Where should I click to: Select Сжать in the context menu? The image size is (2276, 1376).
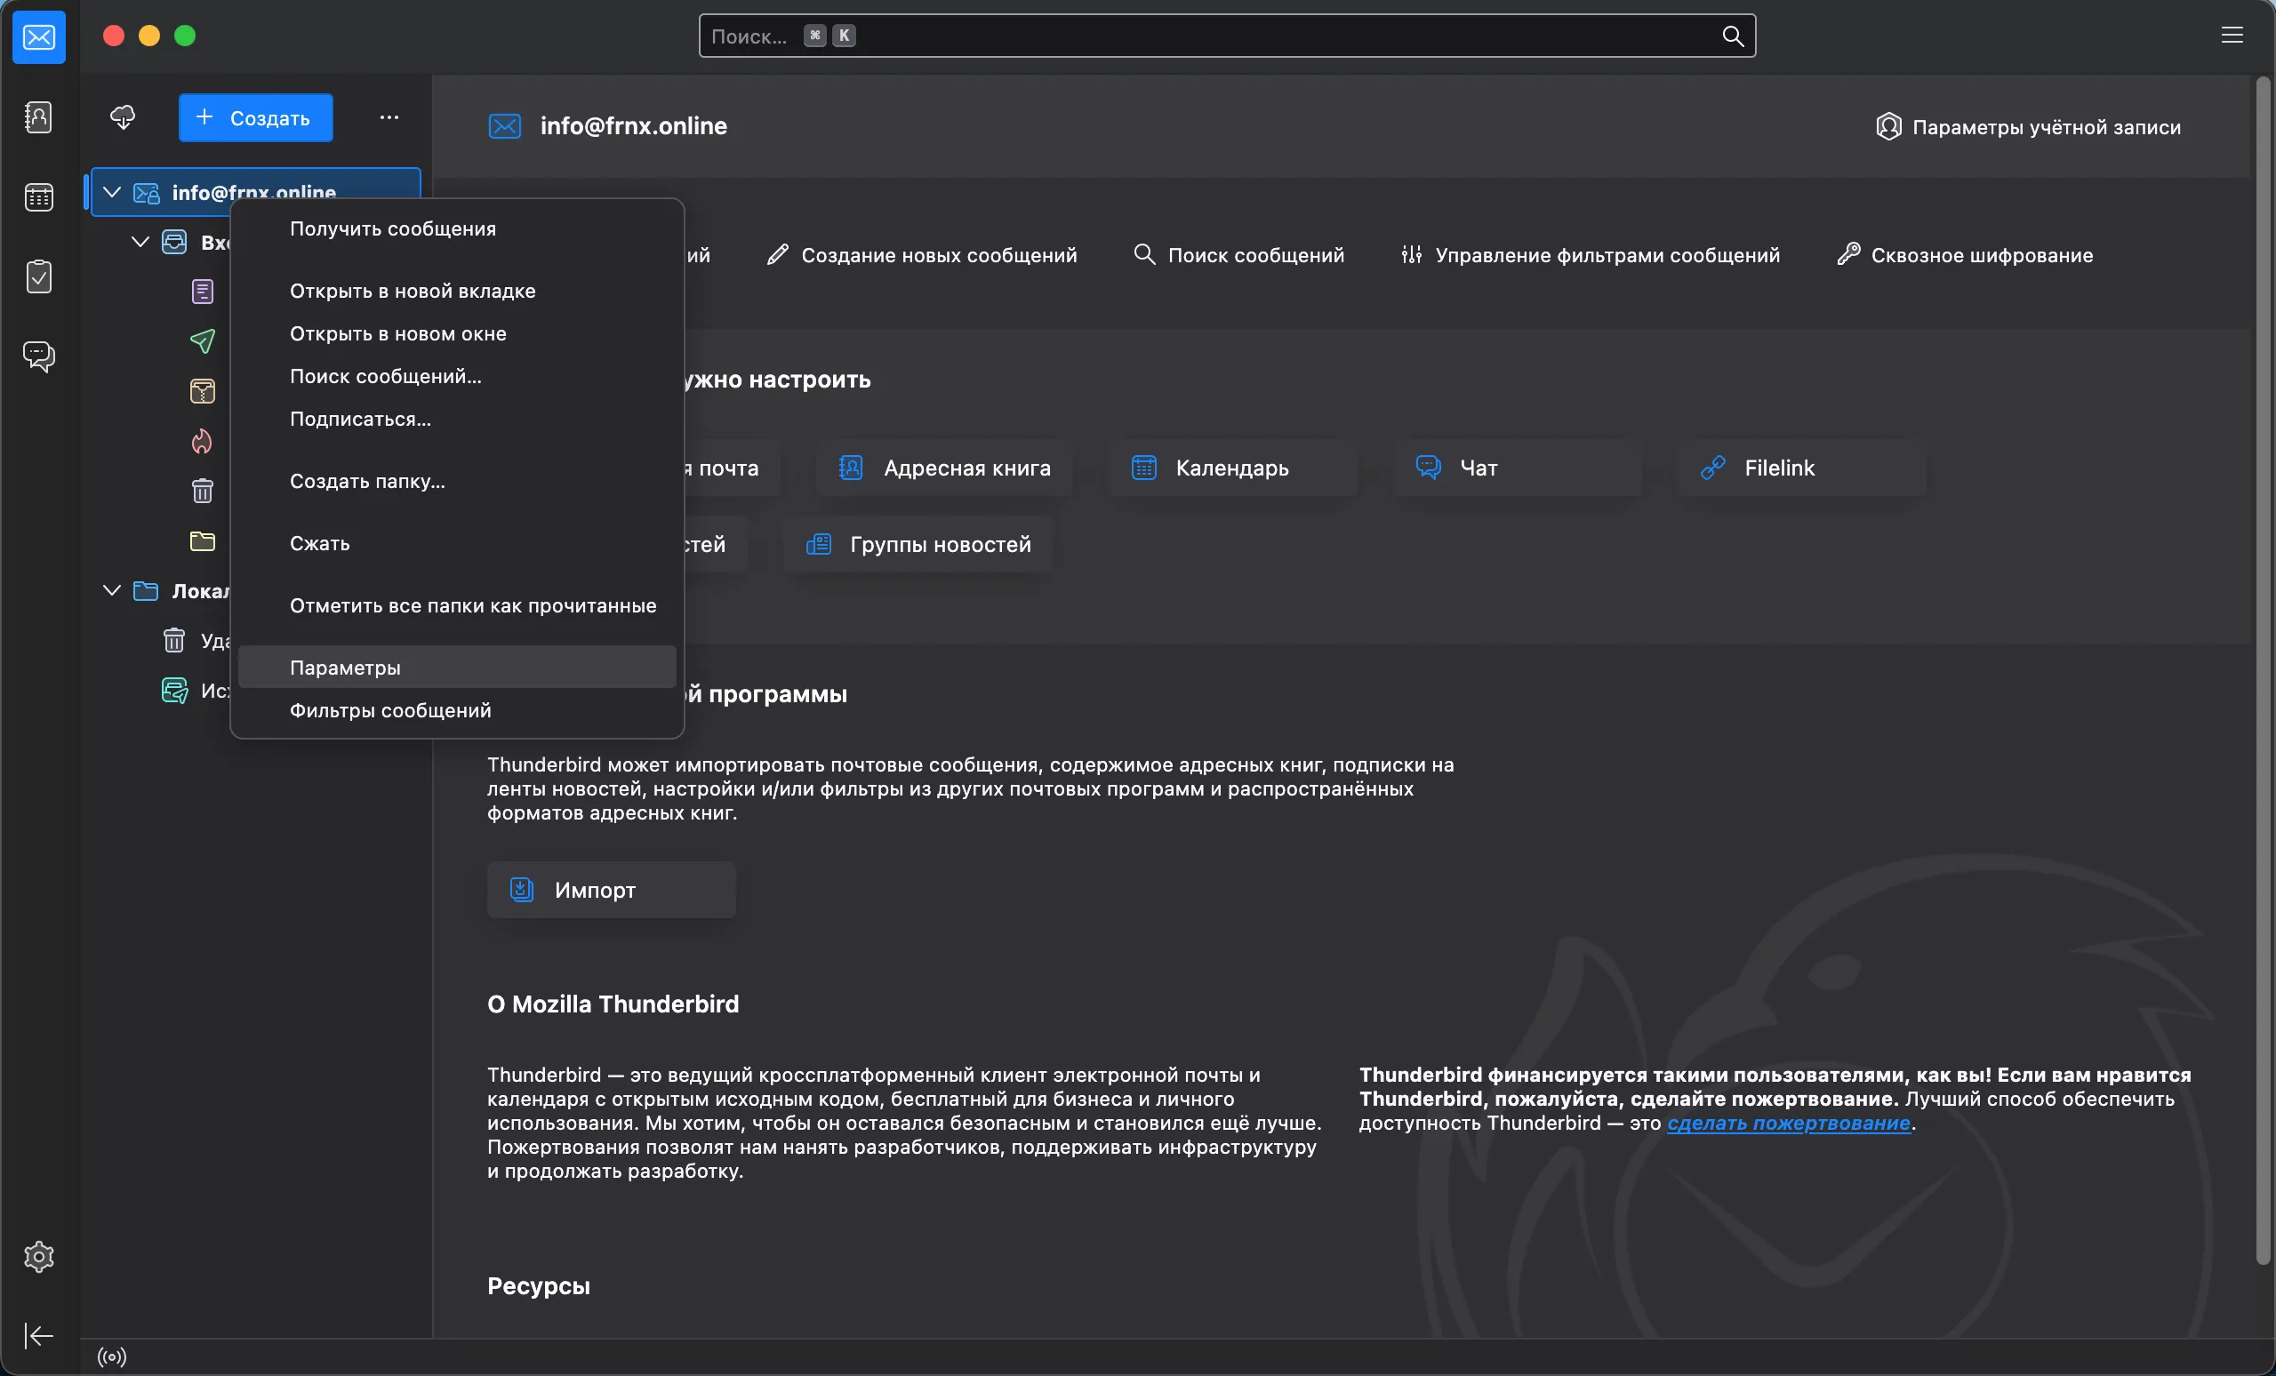(x=319, y=543)
